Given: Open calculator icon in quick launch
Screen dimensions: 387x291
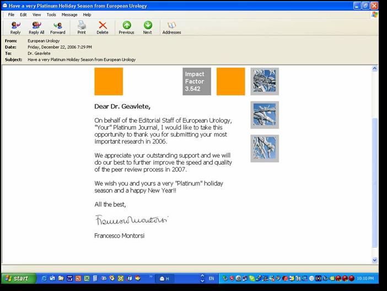Looking at the screenshot, I should (95, 278).
